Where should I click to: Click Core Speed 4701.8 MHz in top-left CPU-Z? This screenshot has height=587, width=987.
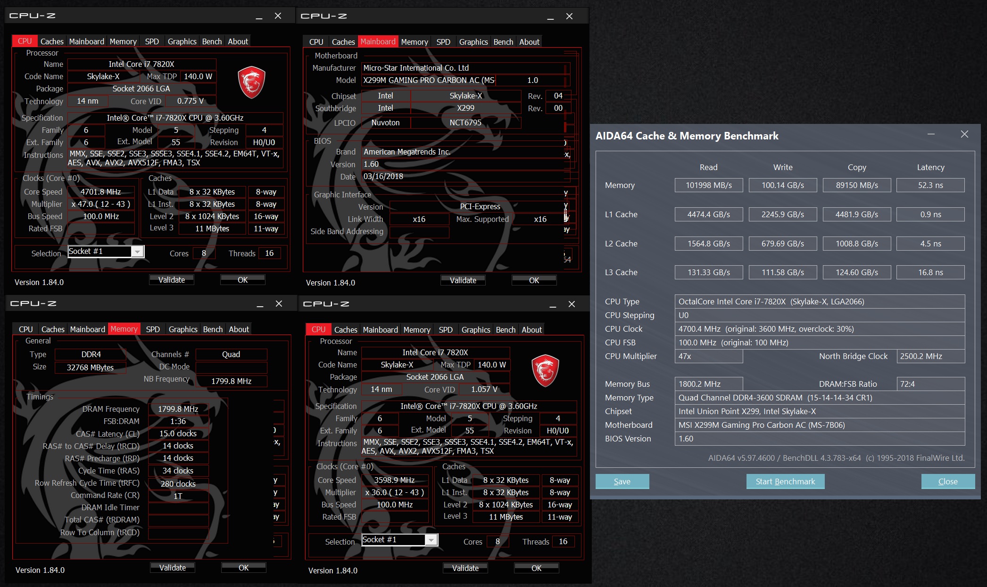click(x=101, y=192)
